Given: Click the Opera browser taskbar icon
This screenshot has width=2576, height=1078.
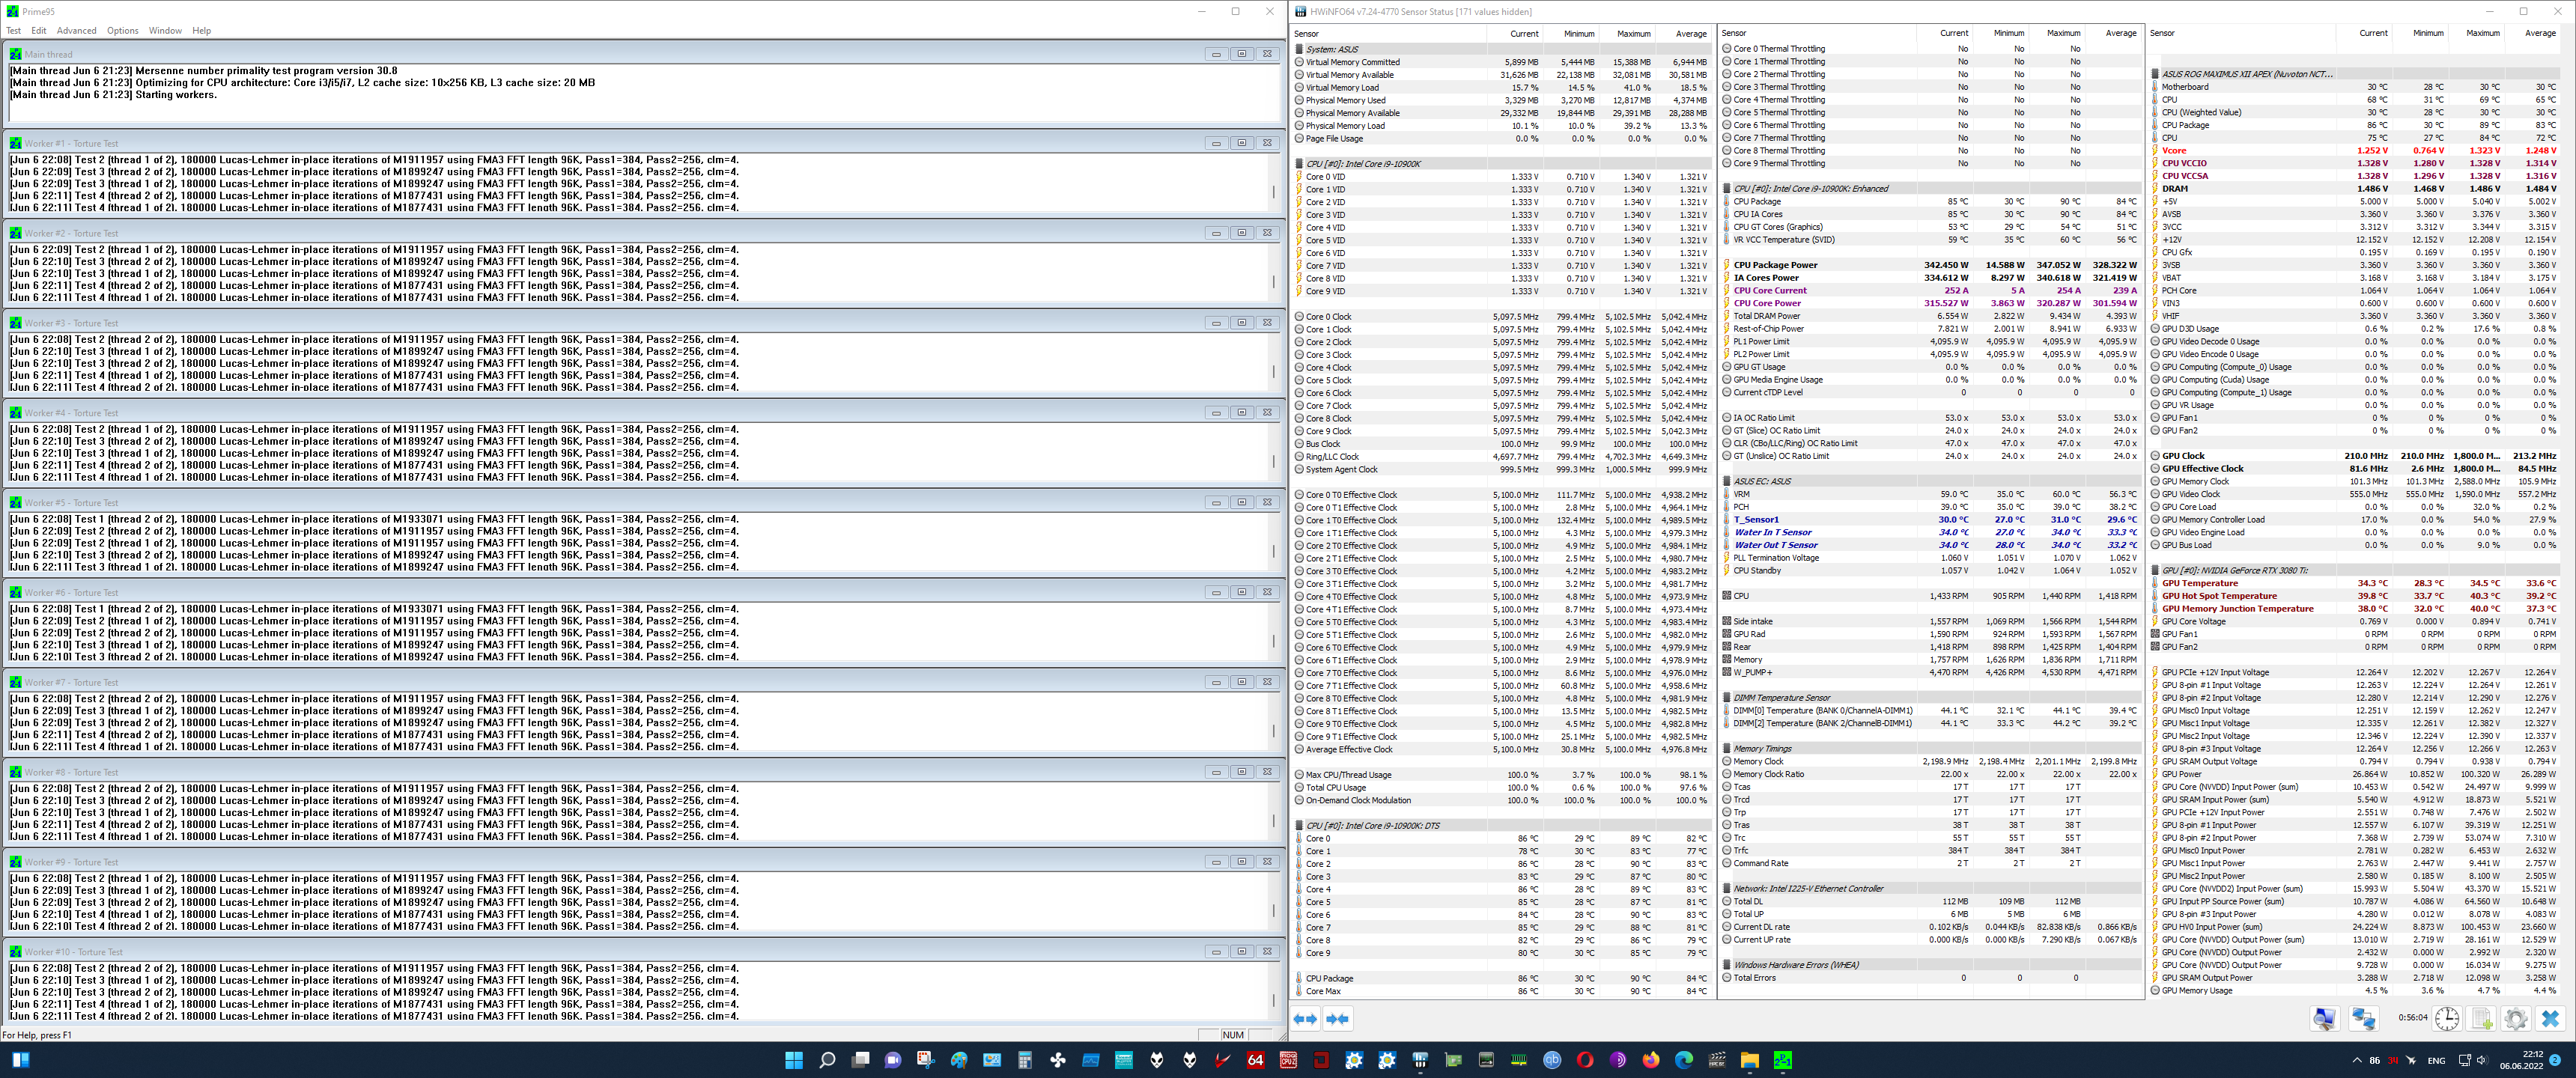Looking at the screenshot, I should tap(1585, 1060).
